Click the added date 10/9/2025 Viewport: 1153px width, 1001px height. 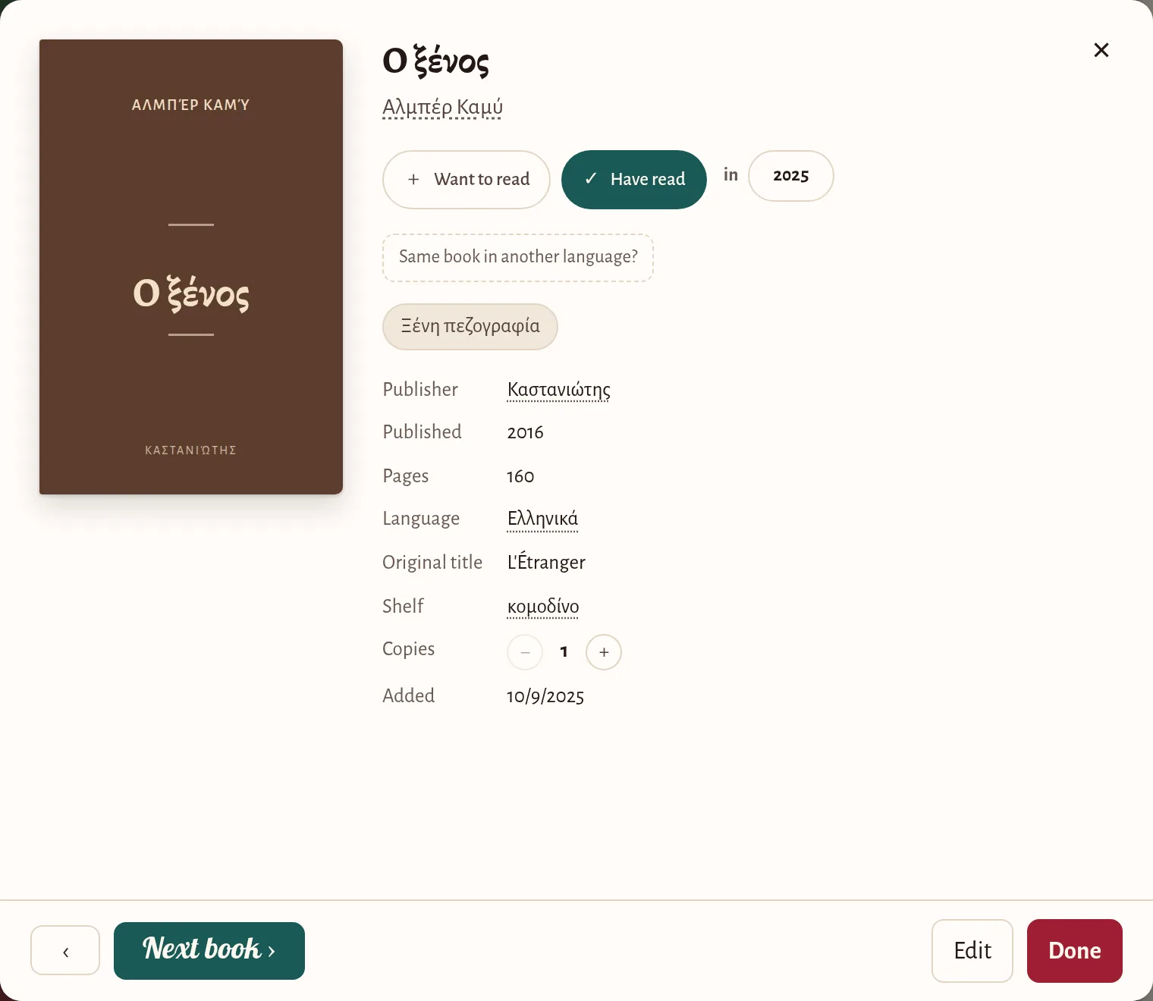tap(545, 696)
